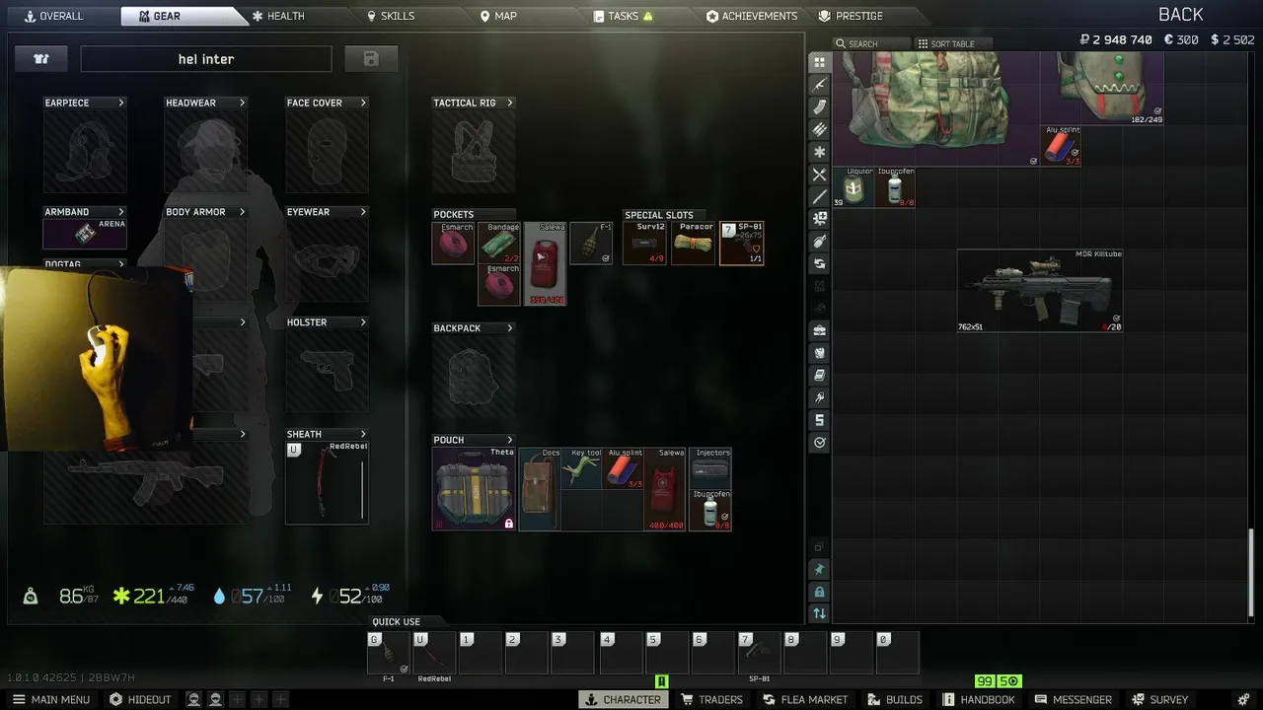Select the RedRebel ice pick in sheath
The height and width of the screenshot is (710, 1263).
point(328,482)
